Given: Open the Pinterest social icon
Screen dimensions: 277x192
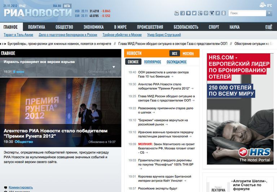Looking at the screenshot, I should point(206,13).
